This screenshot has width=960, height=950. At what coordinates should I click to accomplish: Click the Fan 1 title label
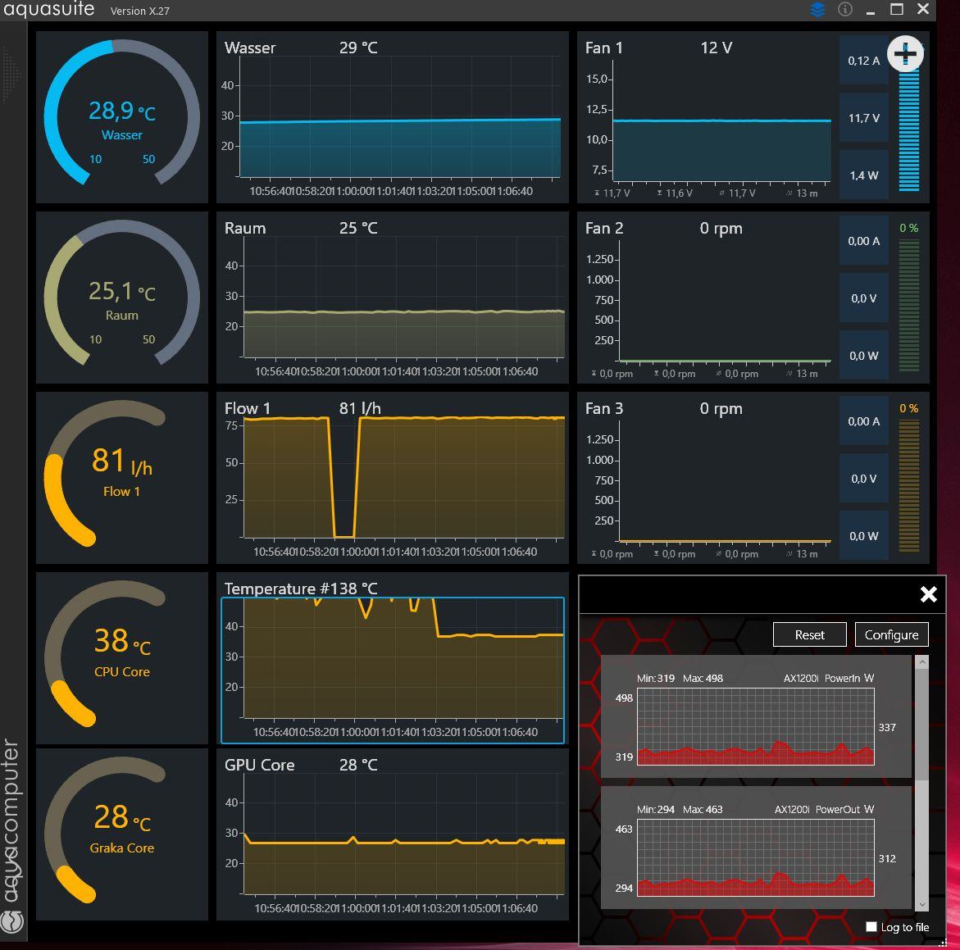tap(603, 48)
